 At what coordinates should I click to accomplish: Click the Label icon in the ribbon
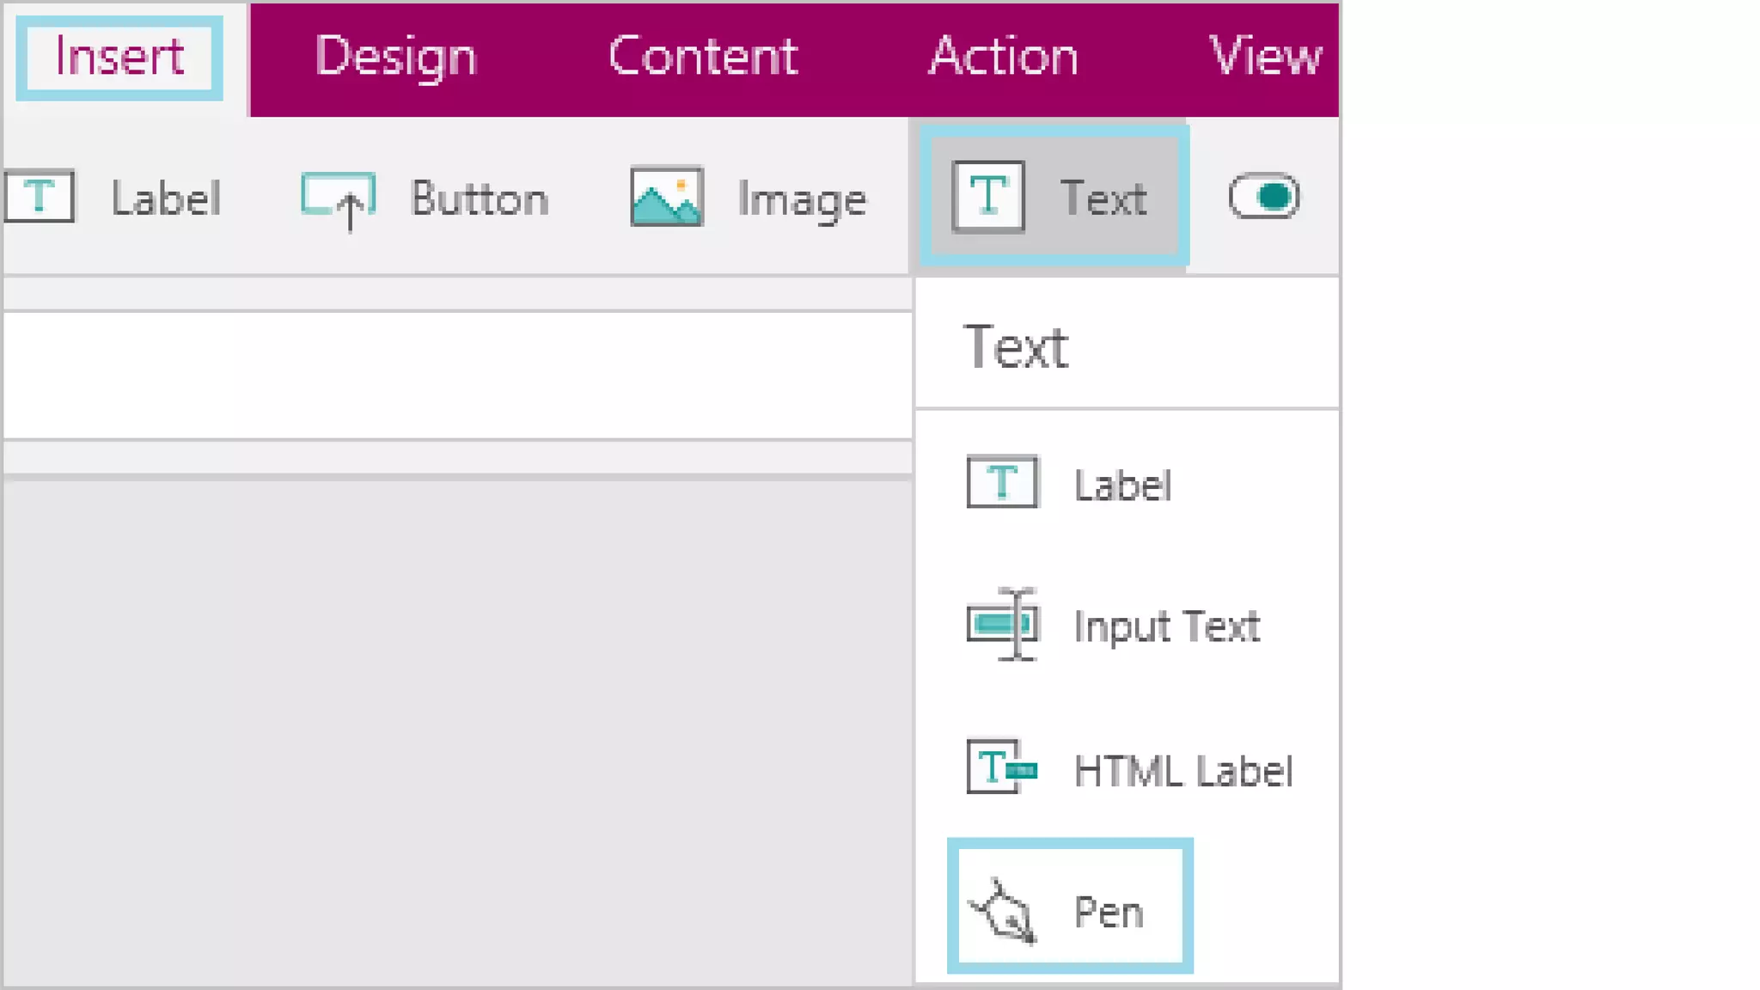point(39,197)
